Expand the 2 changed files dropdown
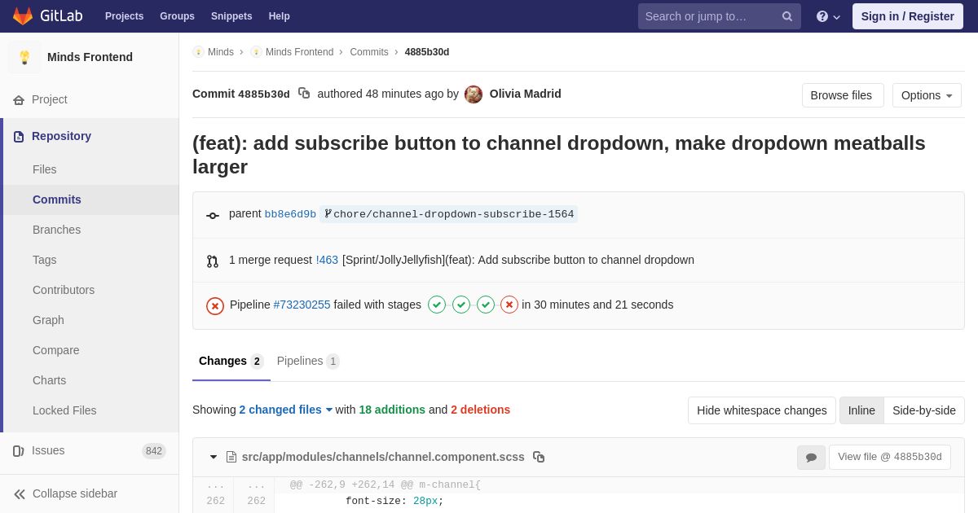 (x=286, y=410)
